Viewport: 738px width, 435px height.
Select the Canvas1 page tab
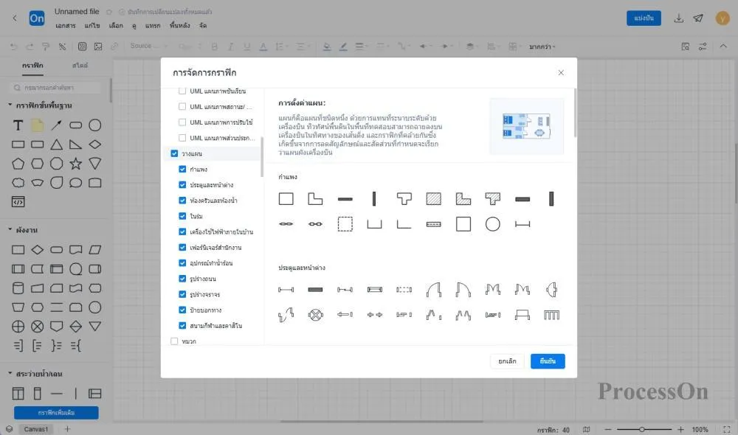point(35,429)
